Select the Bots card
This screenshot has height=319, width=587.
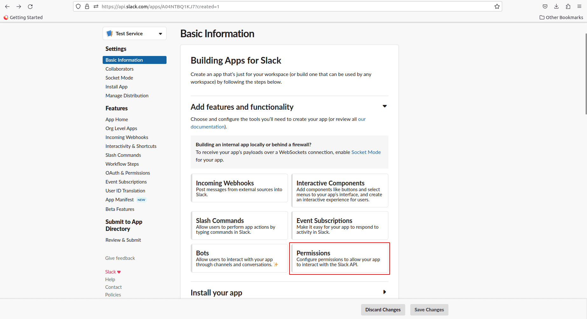tap(239, 258)
